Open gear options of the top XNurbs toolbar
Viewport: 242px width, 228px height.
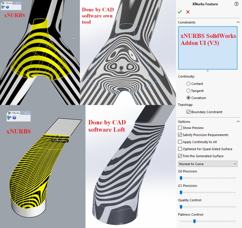pos(17,3)
